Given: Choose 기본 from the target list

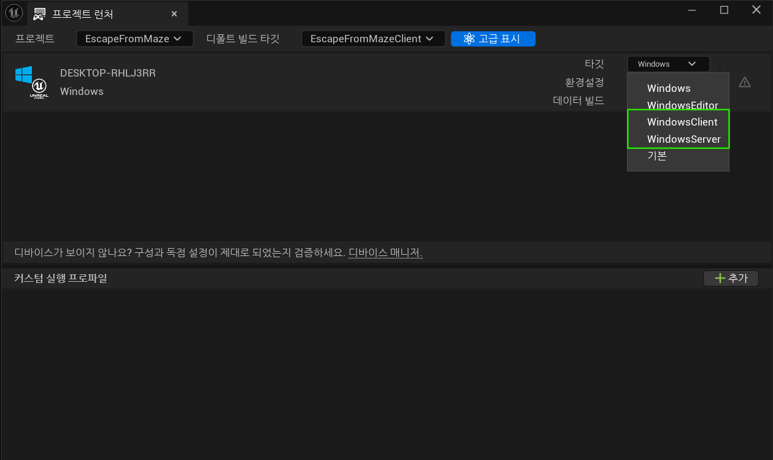Looking at the screenshot, I should (678, 156).
